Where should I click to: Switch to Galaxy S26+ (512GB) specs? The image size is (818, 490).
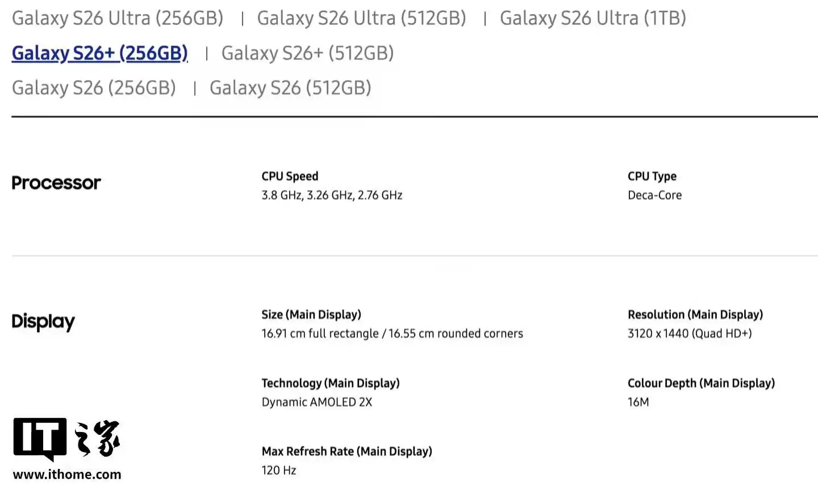(x=307, y=53)
